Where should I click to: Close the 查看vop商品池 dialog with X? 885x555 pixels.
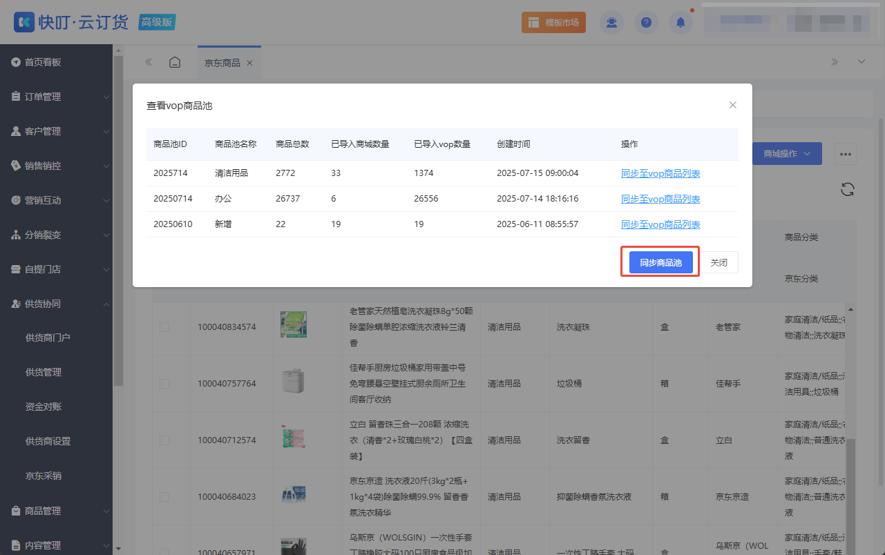click(733, 105)
